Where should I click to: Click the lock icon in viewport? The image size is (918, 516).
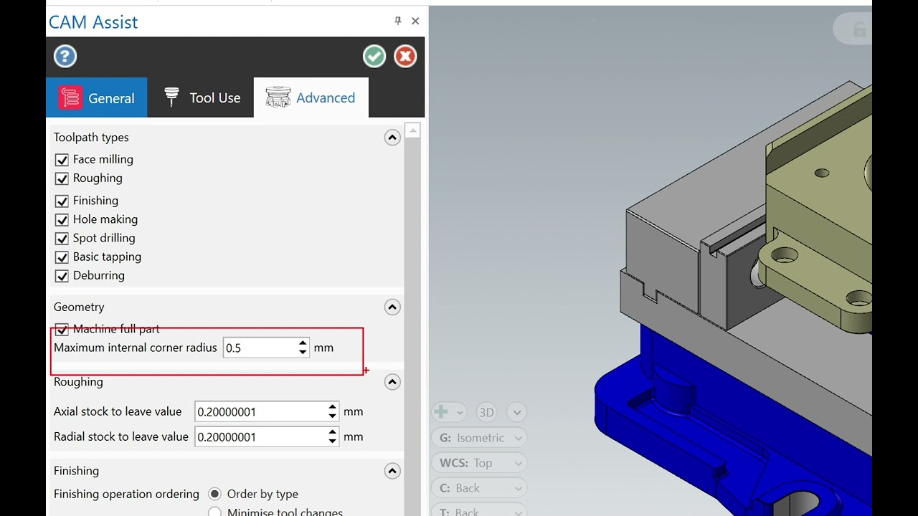tap(858, 29)
